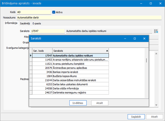
Task: Click the Izvēlēties button
Action: tap(78, 103)
